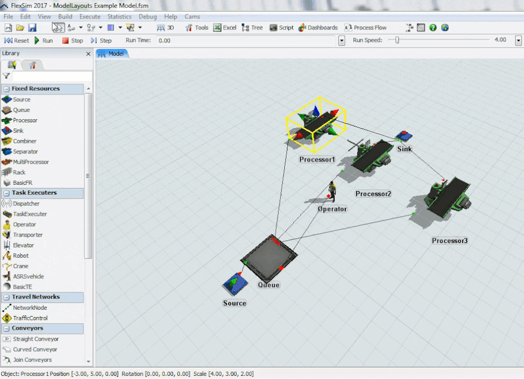524x379 pixels.
Task: Select Separator in the Library
Action: (25, 152)
